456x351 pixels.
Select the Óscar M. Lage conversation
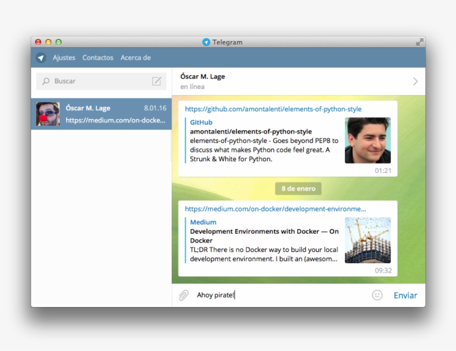[102, 113]
